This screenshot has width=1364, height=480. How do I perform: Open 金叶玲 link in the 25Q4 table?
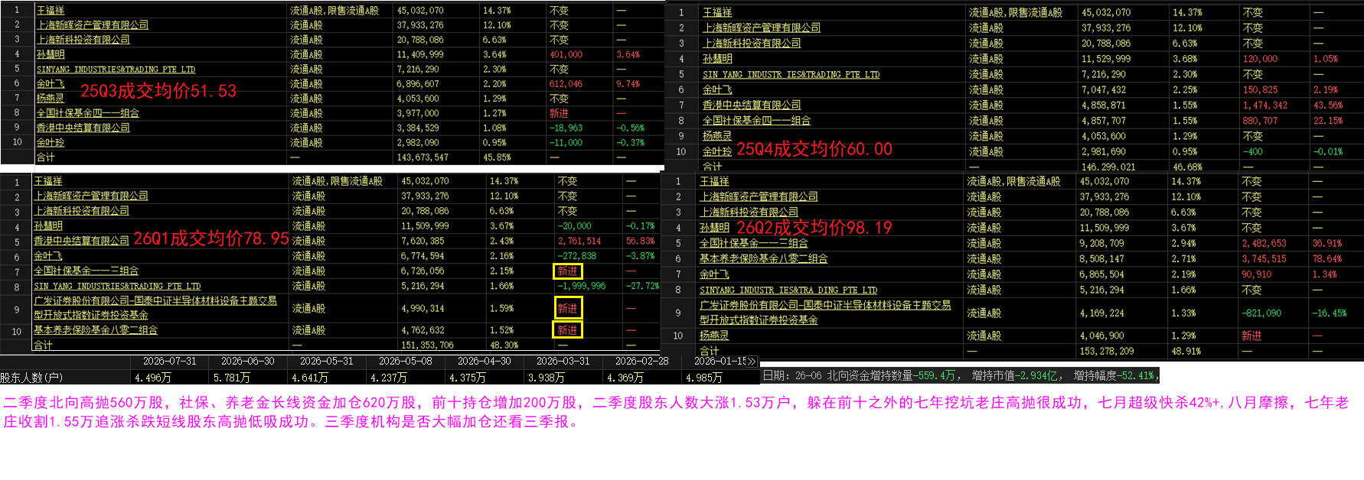(717, 152)
